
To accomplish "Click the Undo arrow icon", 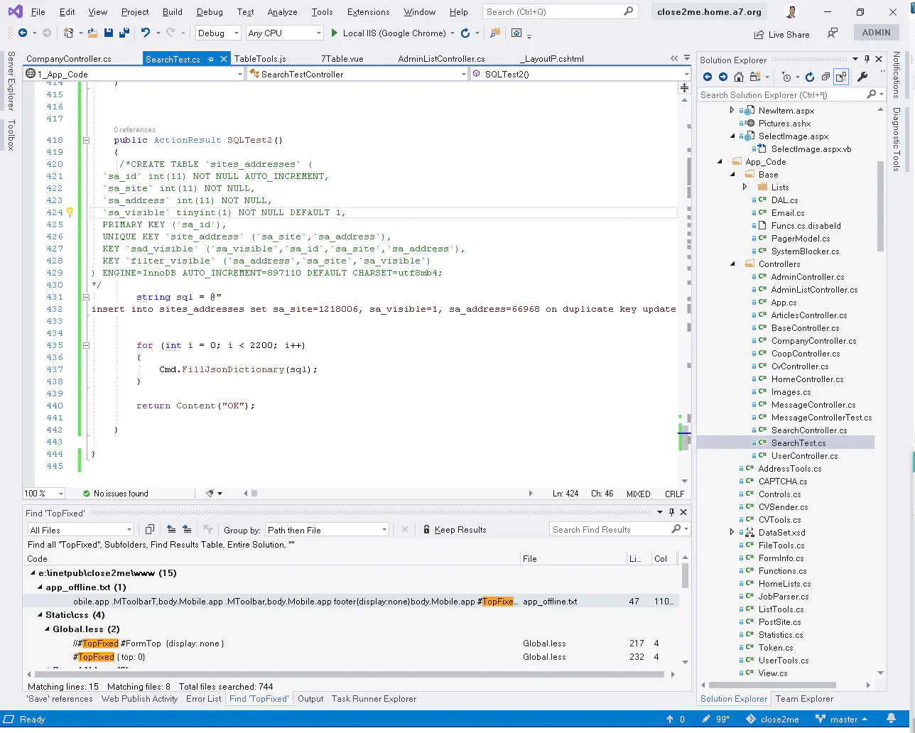I will pos(146,33).
